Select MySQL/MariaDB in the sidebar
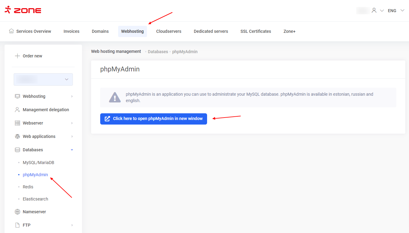The image size is (409, 233). click(x=38, y=163)
